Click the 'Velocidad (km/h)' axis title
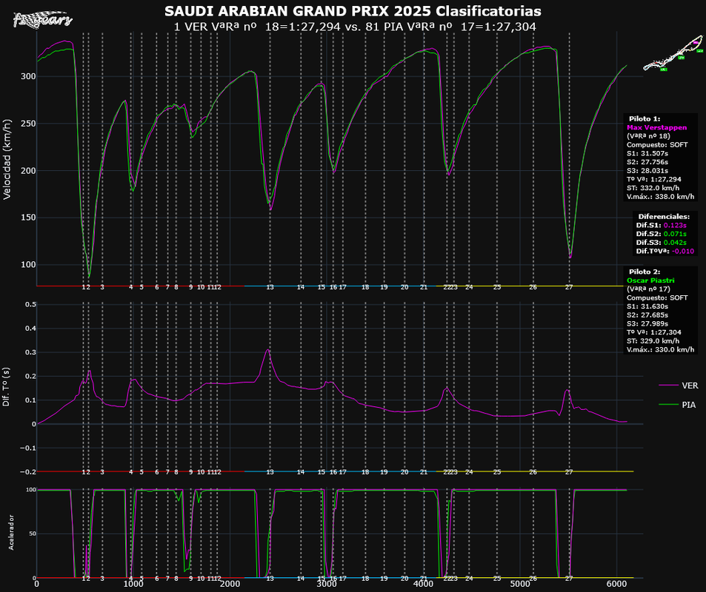Screen dimensions: 706x592 pyautogui.click(x=7, y=159)
